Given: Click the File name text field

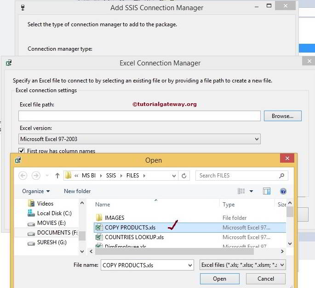Looking at the screenshot, I should (144, 265).
